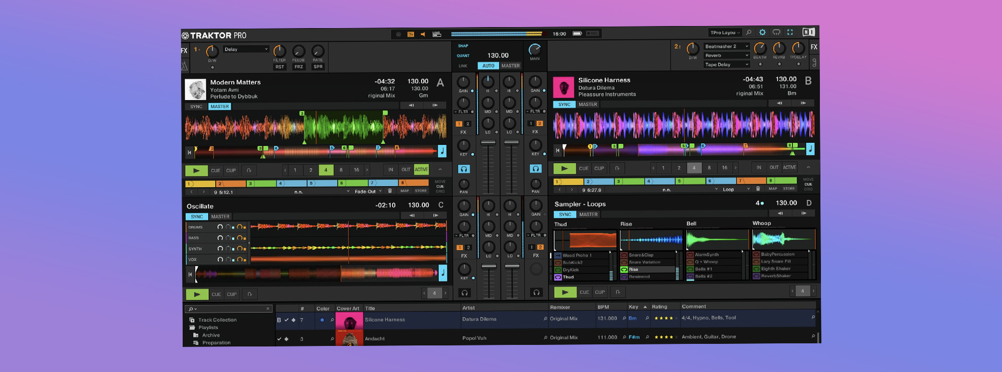The image size is (1002, 372).
Task: Click the metronome icon below left FX
Action: (184, 66)
